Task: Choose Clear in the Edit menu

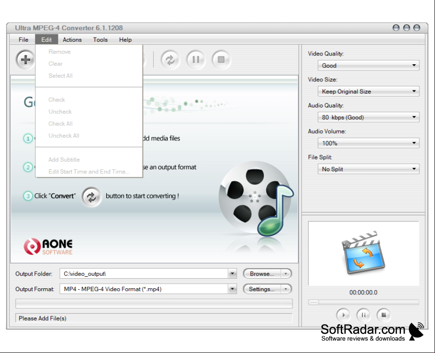Action: coord(89,64)
